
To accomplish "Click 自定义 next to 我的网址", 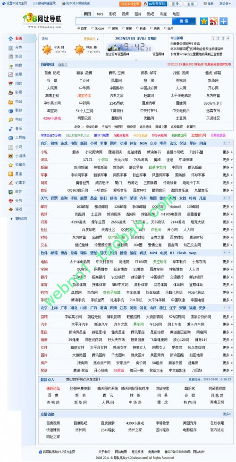I will 62,65.
